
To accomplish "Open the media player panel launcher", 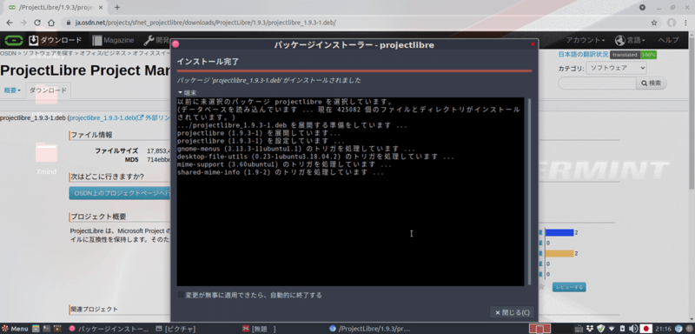I will click(x=57, y=329).
